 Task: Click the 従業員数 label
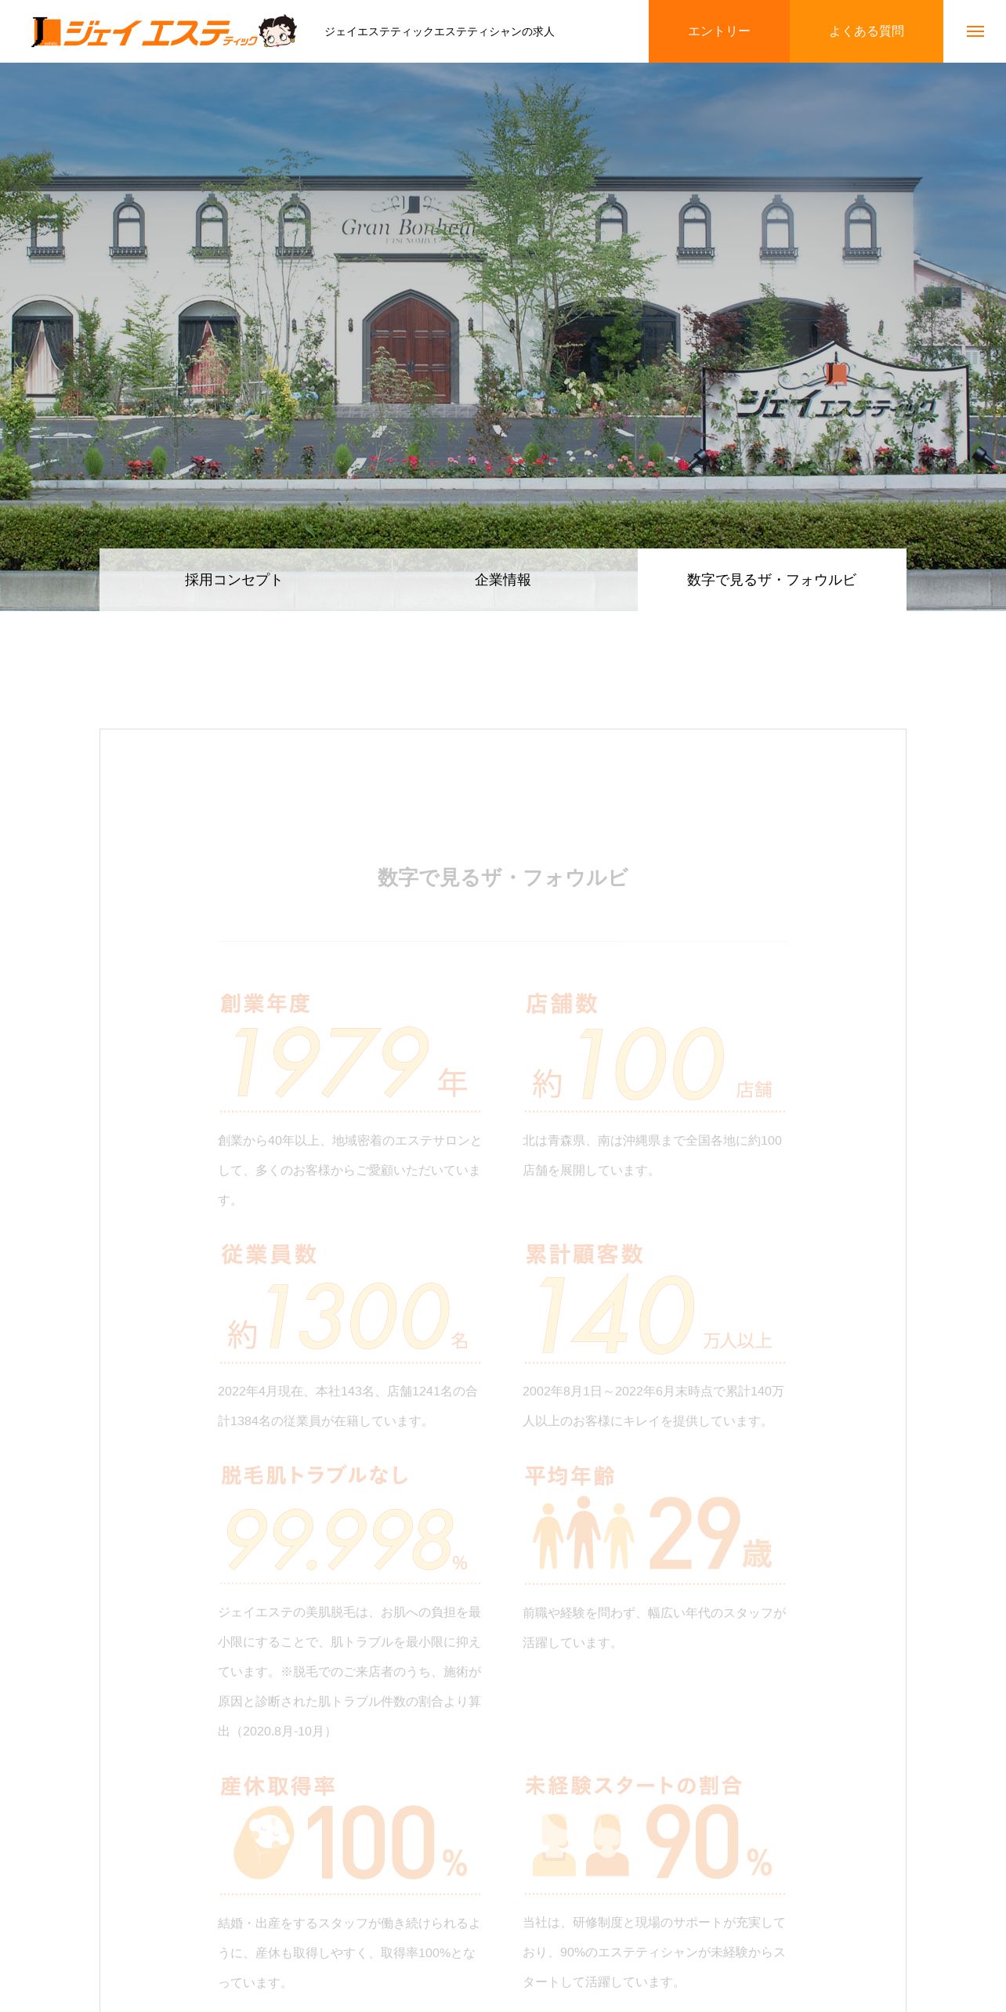pyautogui.click(x=269, y=1254)
